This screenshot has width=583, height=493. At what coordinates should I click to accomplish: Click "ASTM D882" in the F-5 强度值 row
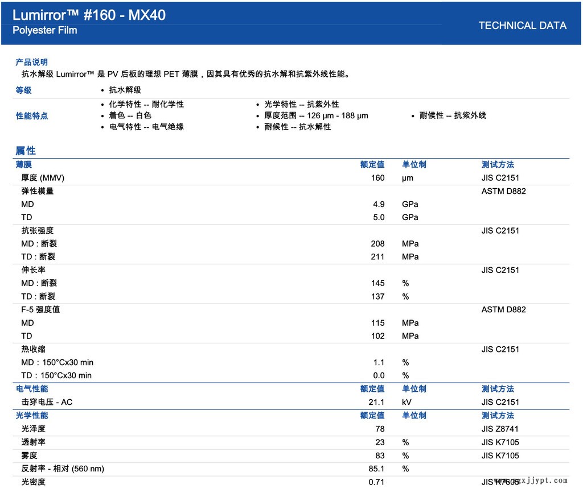click(503, 309)
